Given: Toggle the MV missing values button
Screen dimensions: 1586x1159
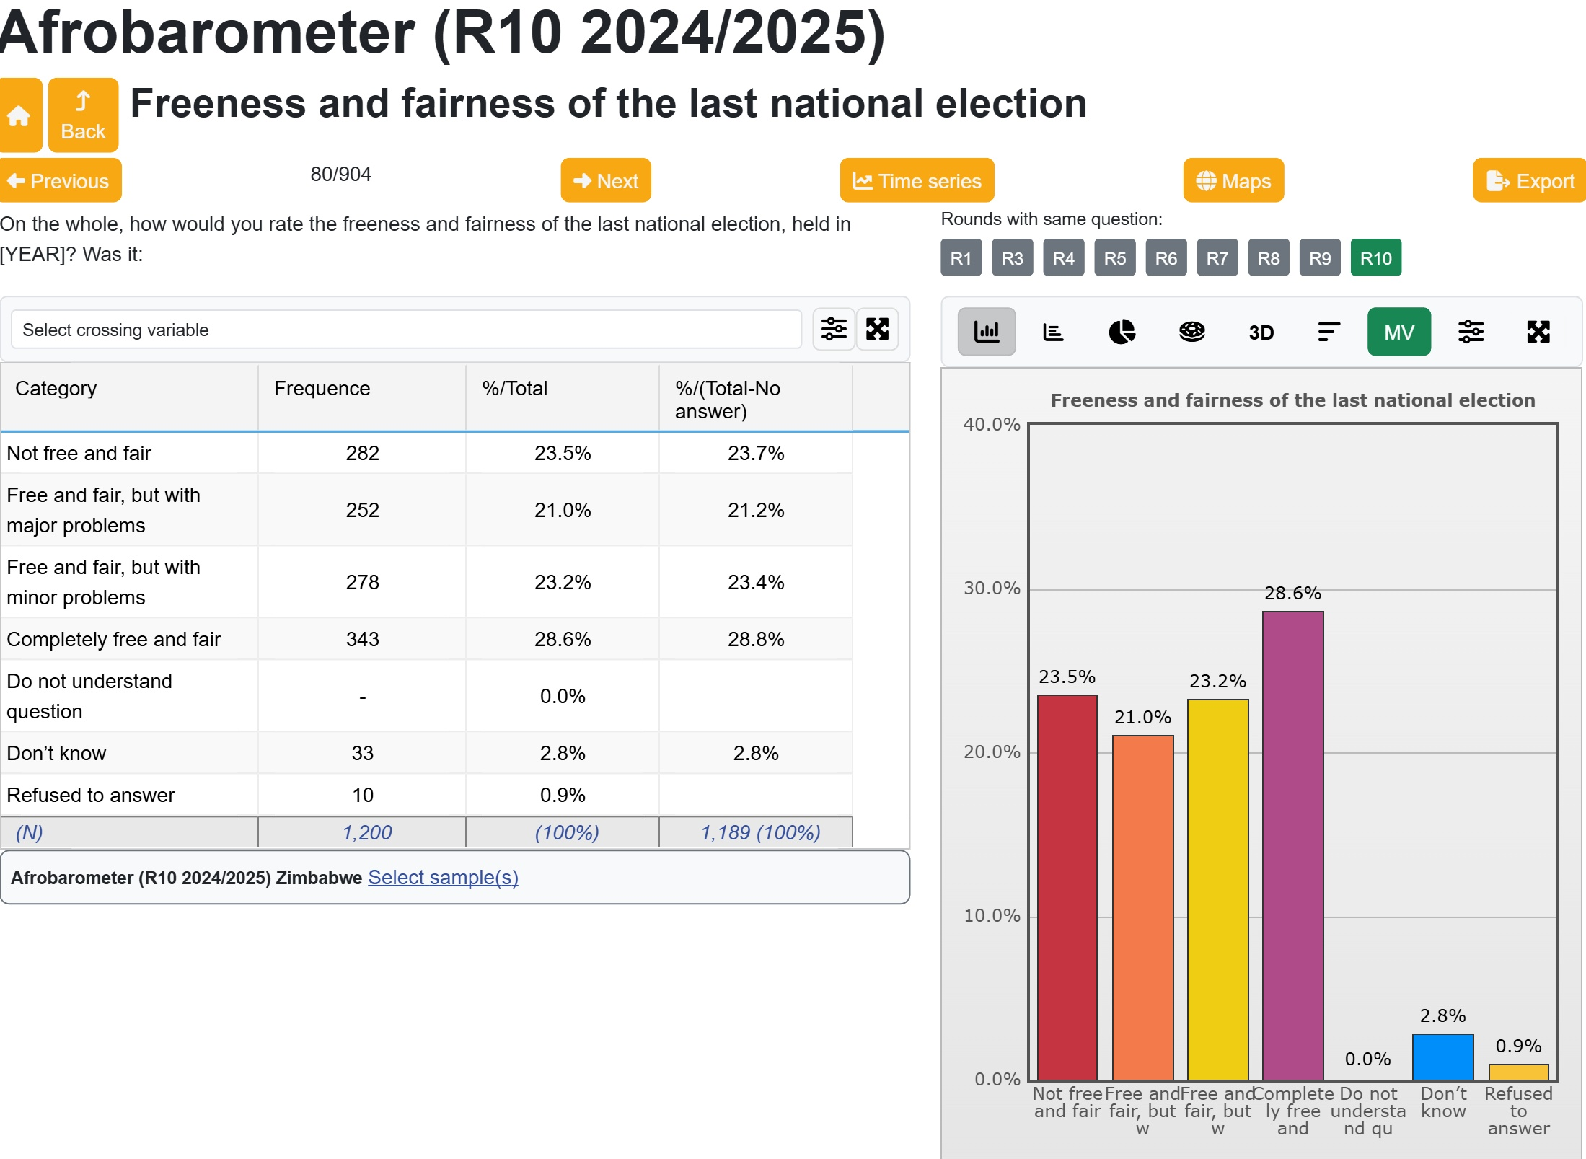Looking at the screenshot, I should [1398, 332].
